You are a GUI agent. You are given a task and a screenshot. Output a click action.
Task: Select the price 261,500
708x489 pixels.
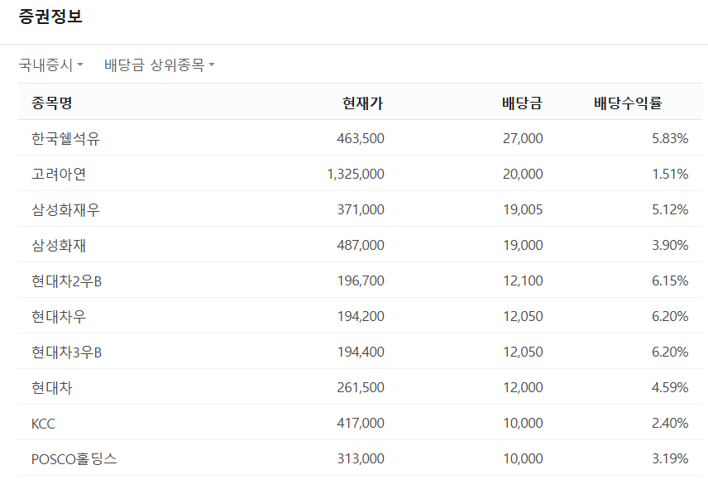pyautogui.click(x=361, y=387)
